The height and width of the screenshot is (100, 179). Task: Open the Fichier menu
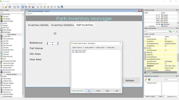click(3, 4)
